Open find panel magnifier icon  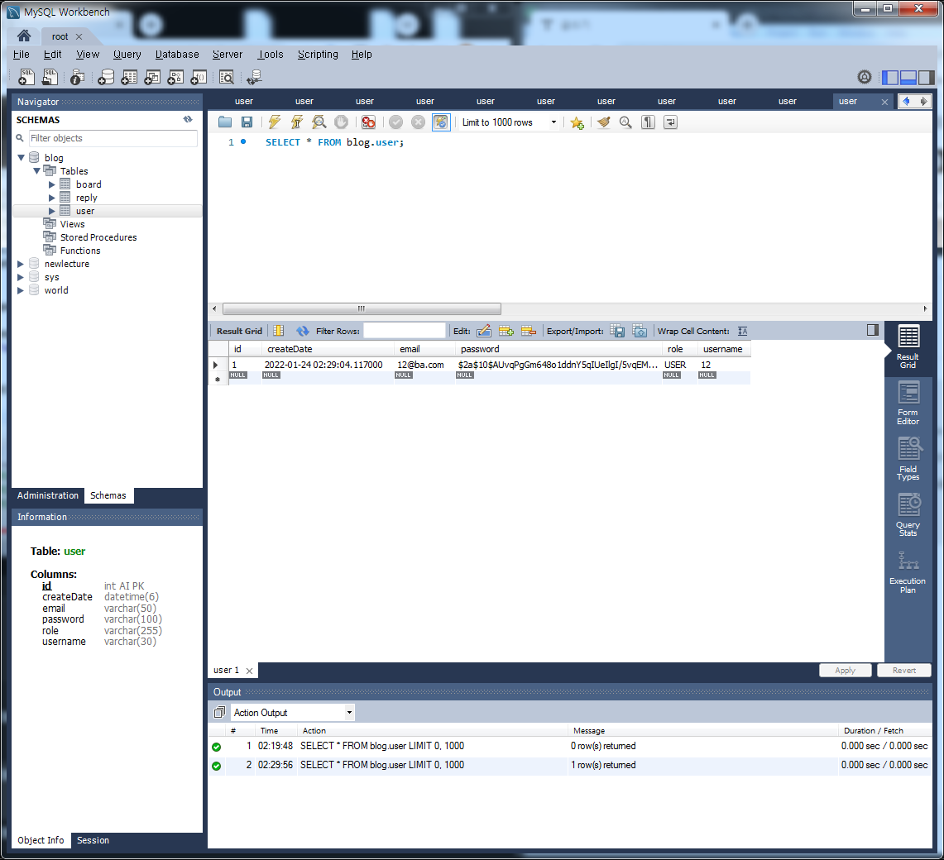coord(625,122)
